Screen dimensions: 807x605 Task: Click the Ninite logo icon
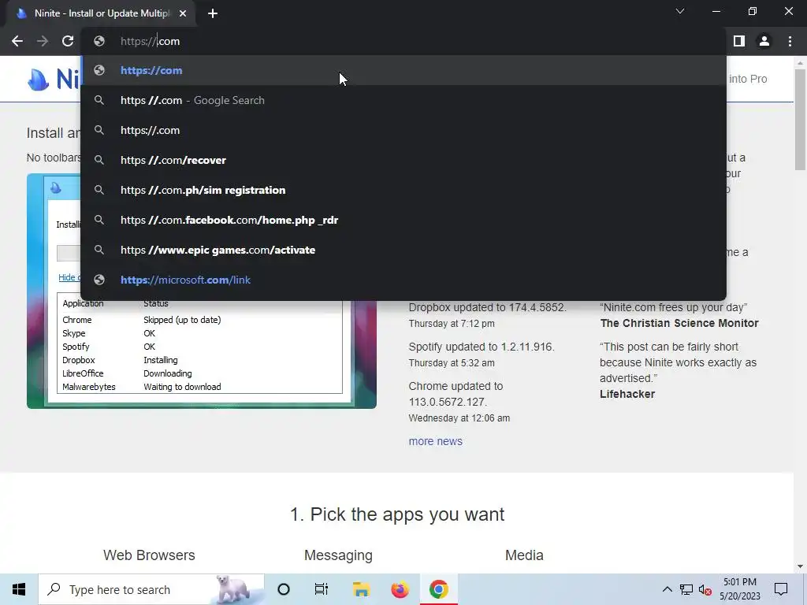39,80
